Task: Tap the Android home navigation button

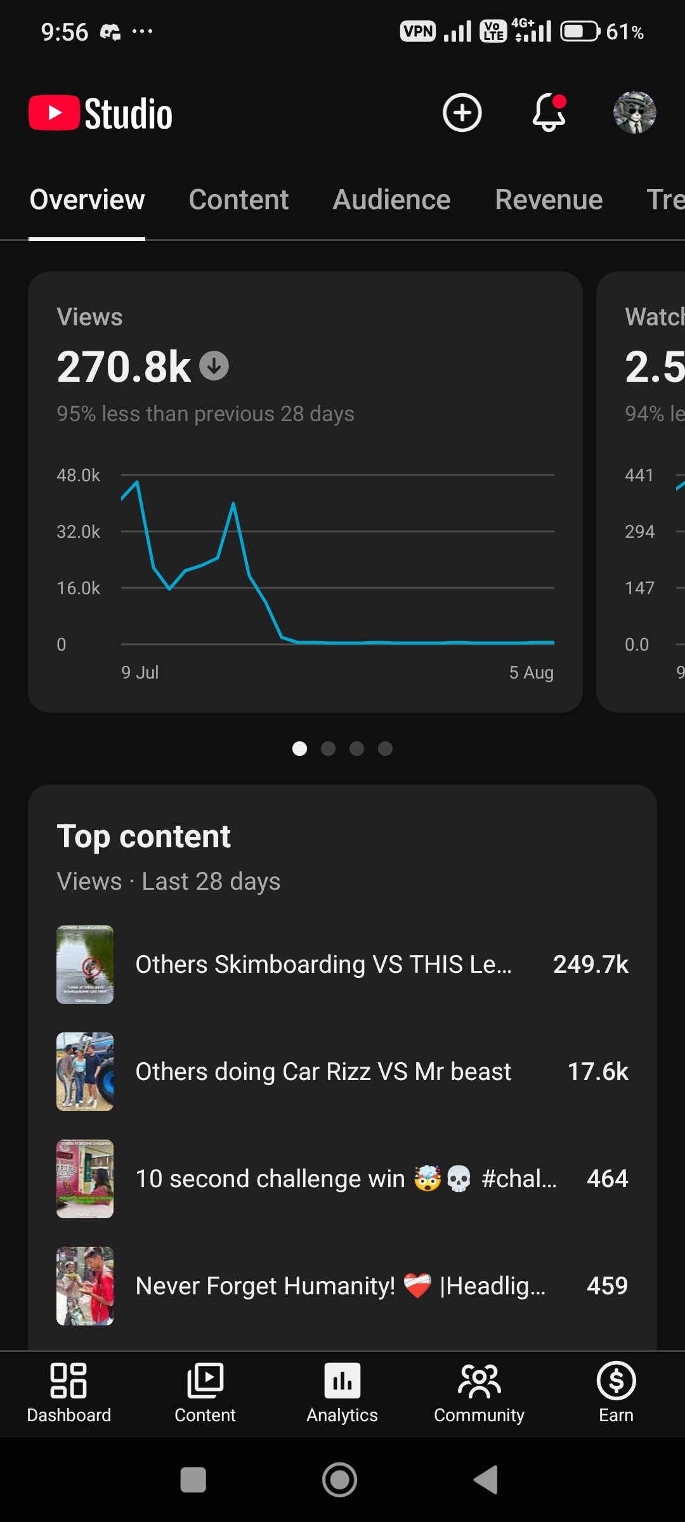Action: click(339, 1480)
